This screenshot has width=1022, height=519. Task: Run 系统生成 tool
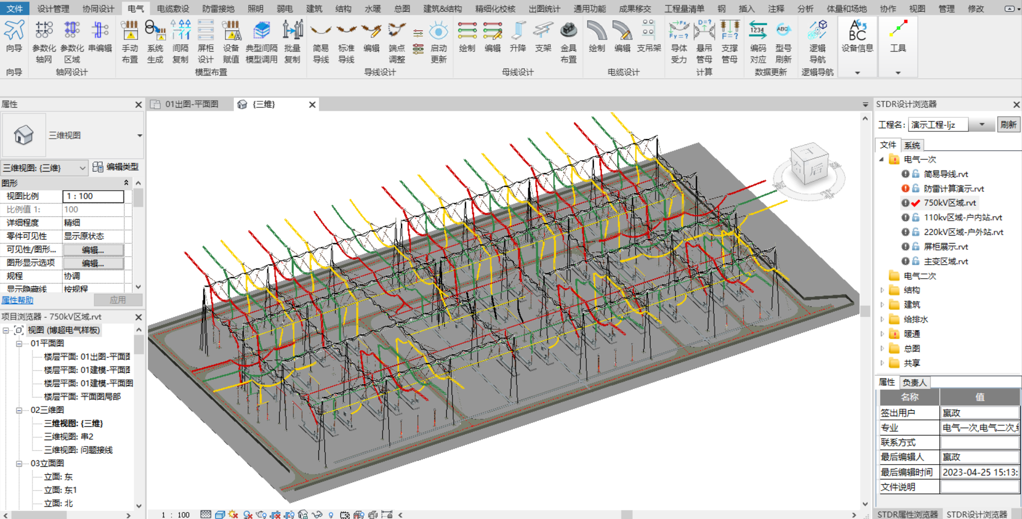click(155, 42)
